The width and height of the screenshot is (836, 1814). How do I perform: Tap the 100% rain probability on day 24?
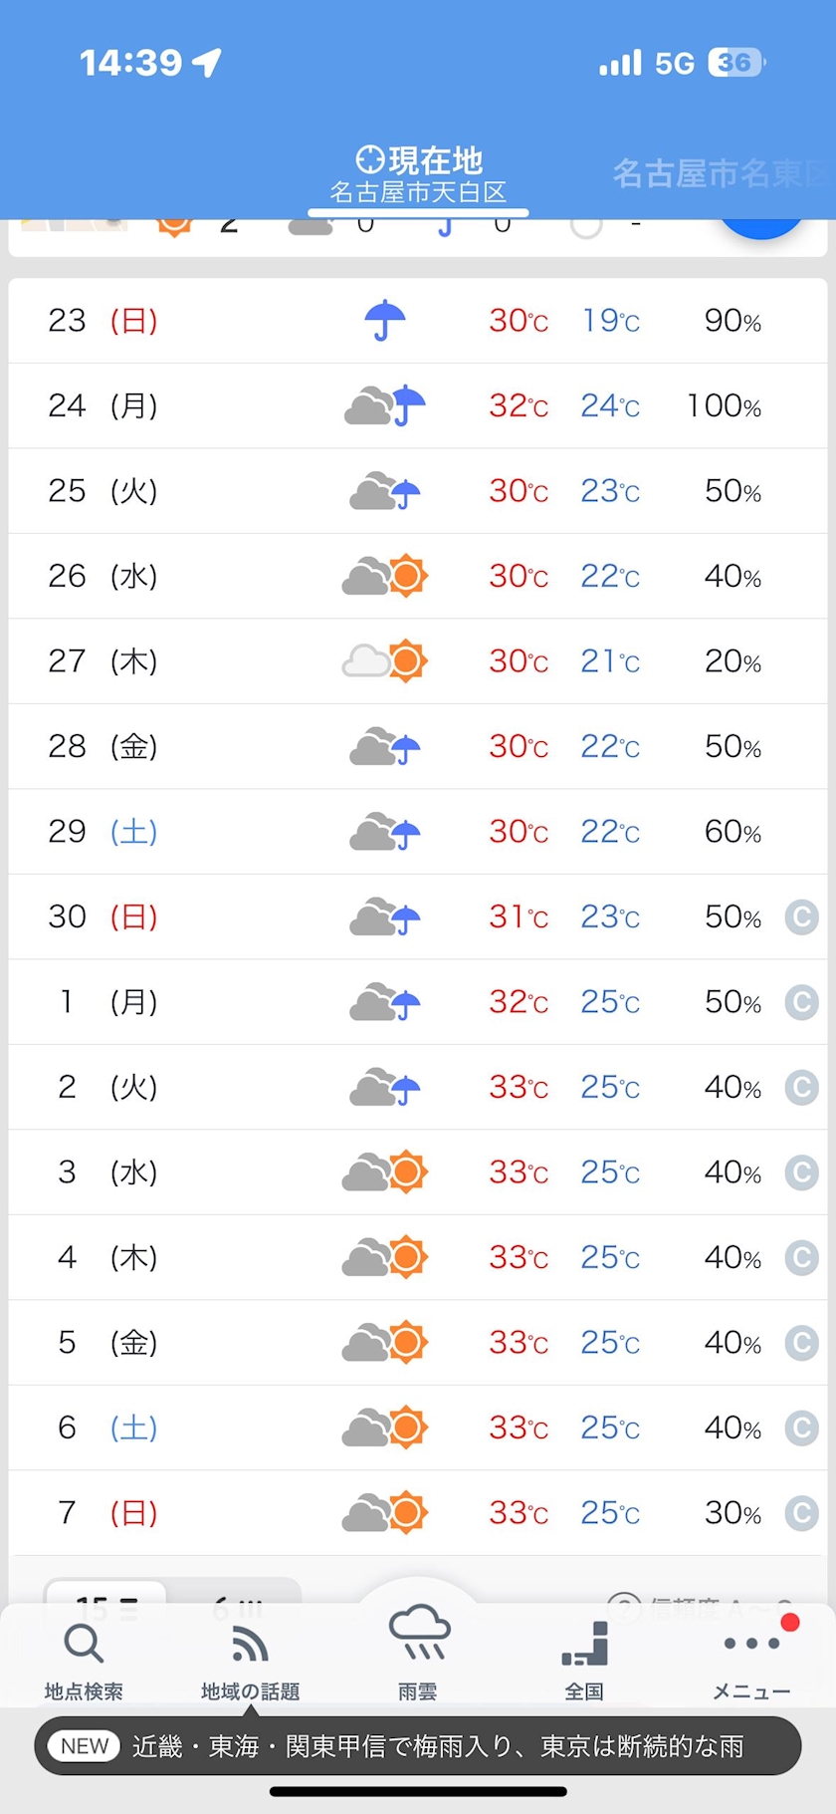724,406
